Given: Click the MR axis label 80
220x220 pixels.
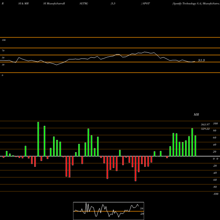Looking at the screenshot, I should tap(215, 131).
